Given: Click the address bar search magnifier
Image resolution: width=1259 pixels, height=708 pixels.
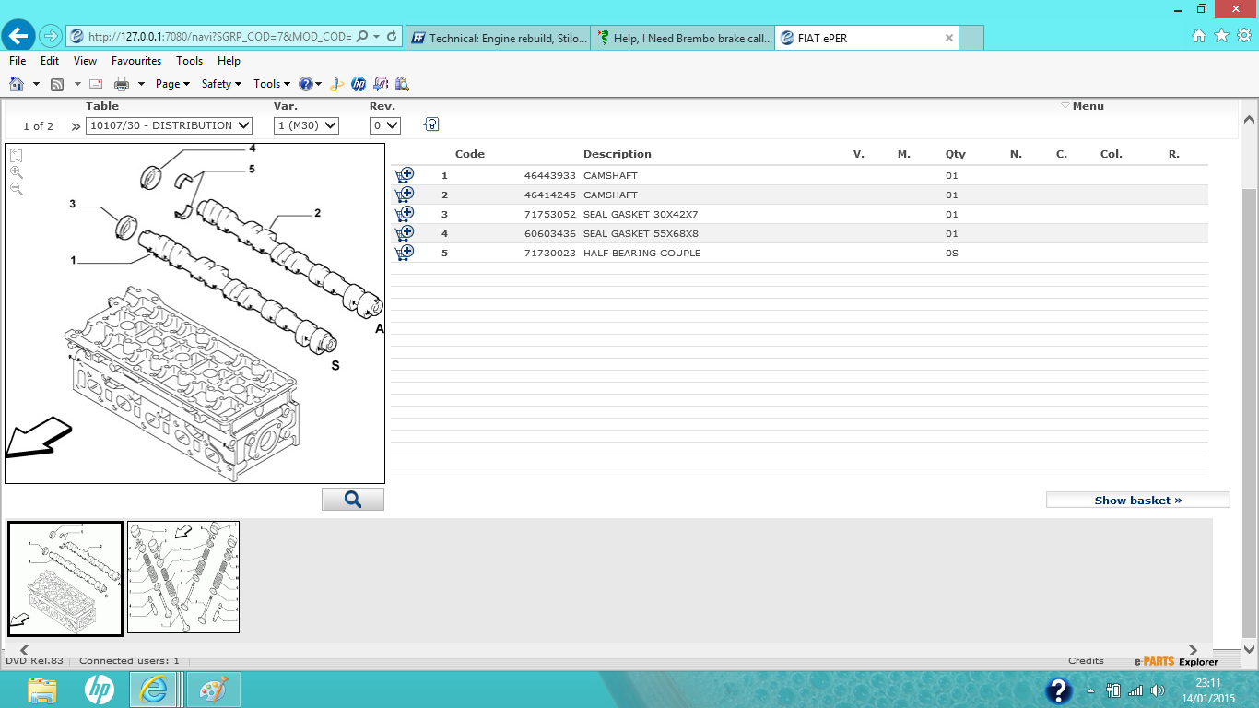Looking at the screenshot, I should click(361, 37).
